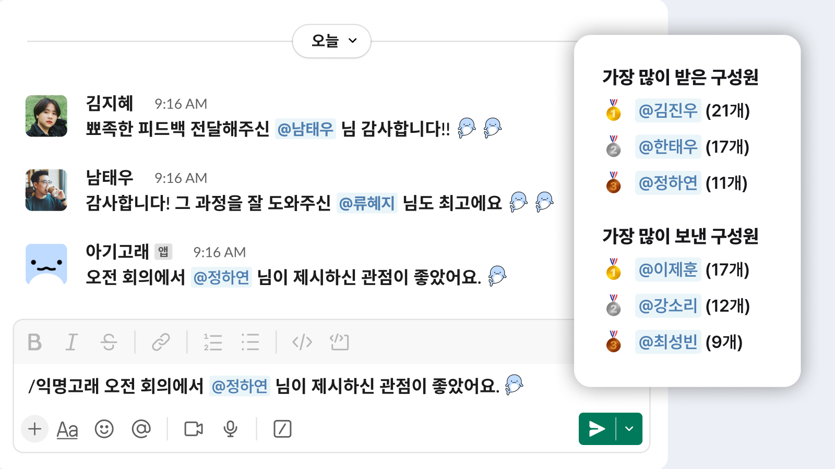This screenshot has height=469, width=835.
Task: Start a bulleted list
Action: (250, 342)
